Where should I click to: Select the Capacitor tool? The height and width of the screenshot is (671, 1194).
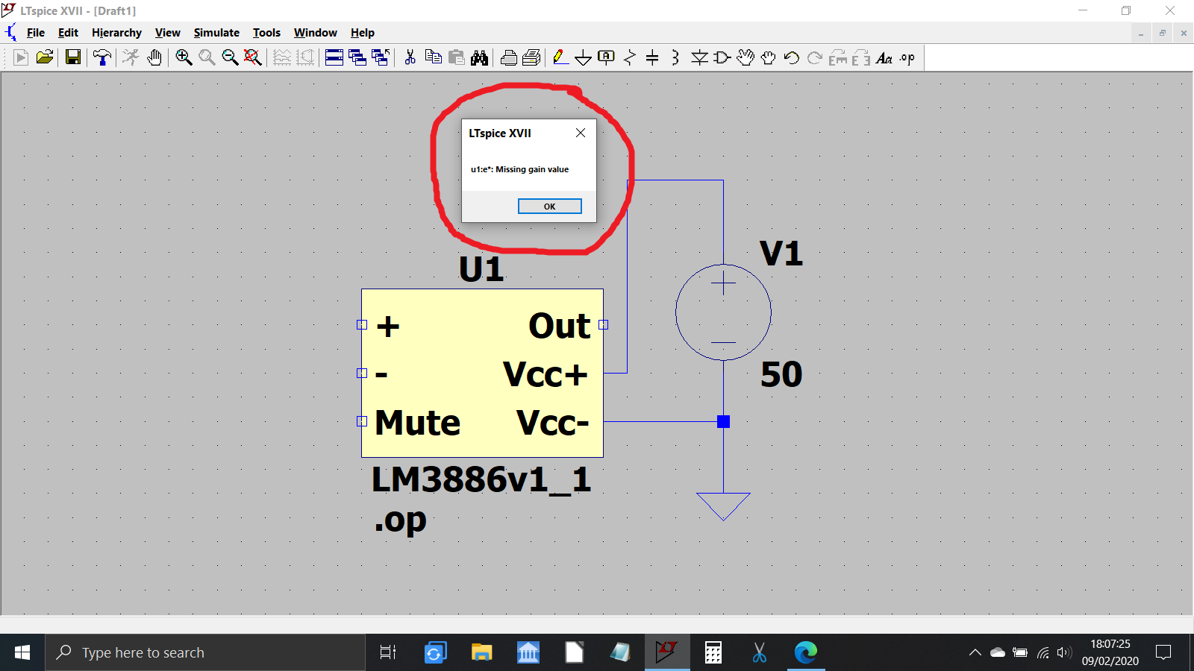click(x=652, y=57)
